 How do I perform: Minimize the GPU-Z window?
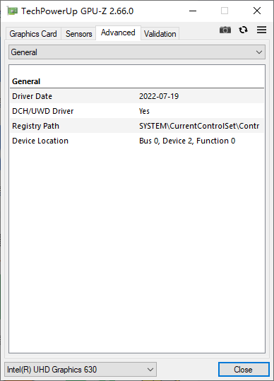(193, 11)
